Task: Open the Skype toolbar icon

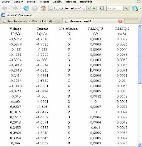Action: 135,8
